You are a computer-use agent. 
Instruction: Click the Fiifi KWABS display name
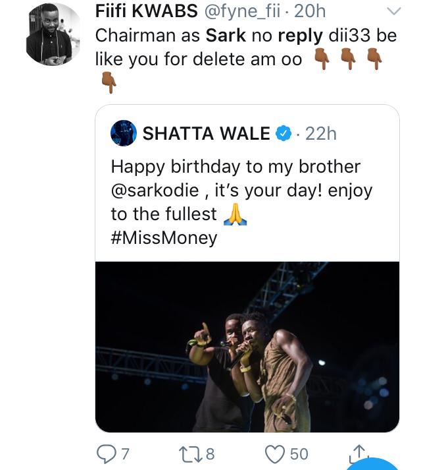(x=147, y=11)
